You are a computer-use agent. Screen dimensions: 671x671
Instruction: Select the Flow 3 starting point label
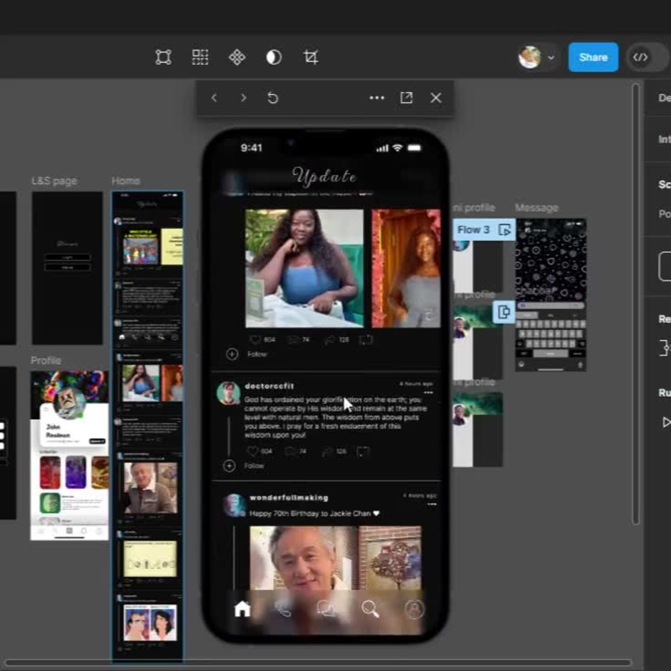(x=473, y=229)
